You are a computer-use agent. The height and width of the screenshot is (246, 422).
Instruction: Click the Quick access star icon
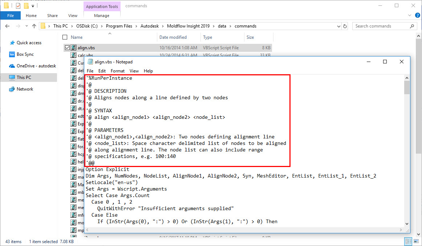tap(12, 43)
